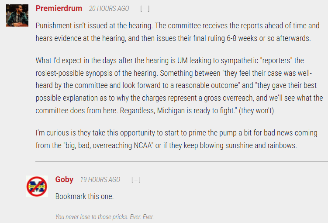
Task: Open Premierdrum's profile avatar image
Action: pyautogui.click(x=17, y=15)
